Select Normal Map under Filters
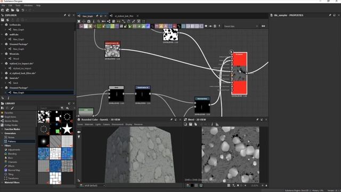The height and width of the screenshot is (192, 341). click(x=14, y=170)
